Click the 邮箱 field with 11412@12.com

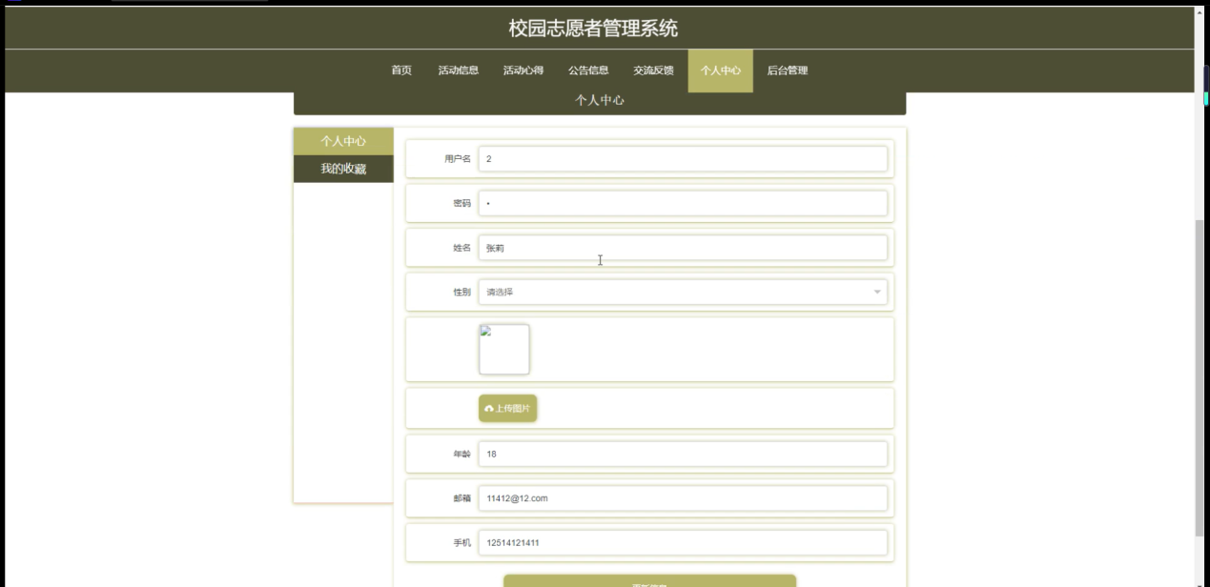(x=683, y=498)
